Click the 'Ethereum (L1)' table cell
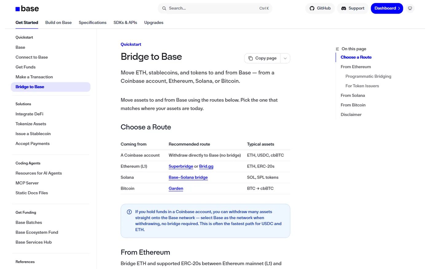 pos(134,166)
